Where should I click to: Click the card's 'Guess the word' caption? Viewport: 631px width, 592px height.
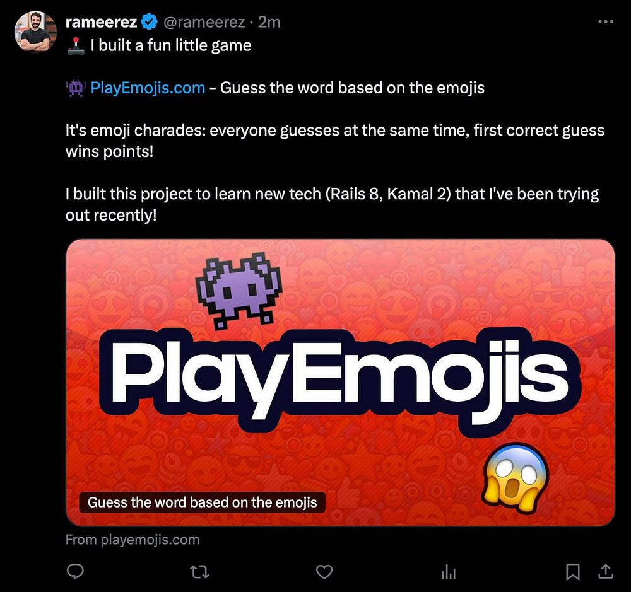(x=202, y=502)
